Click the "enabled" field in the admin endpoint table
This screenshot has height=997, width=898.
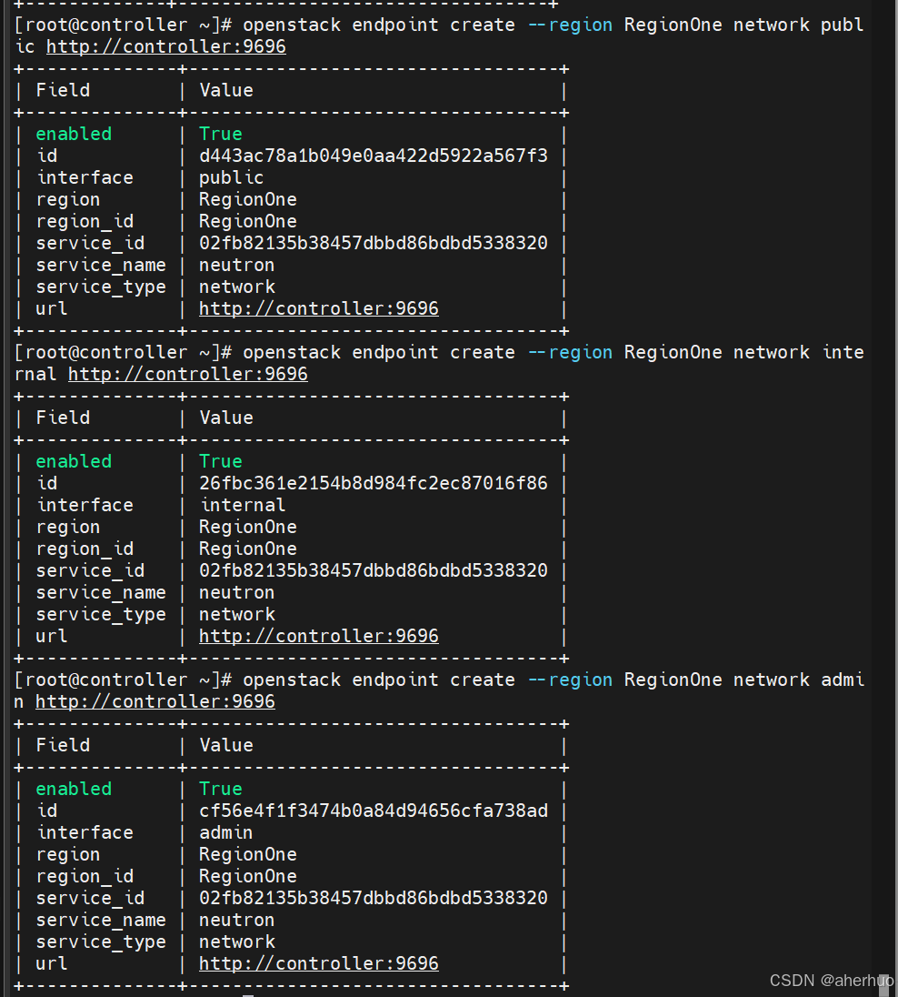point(74,789)
